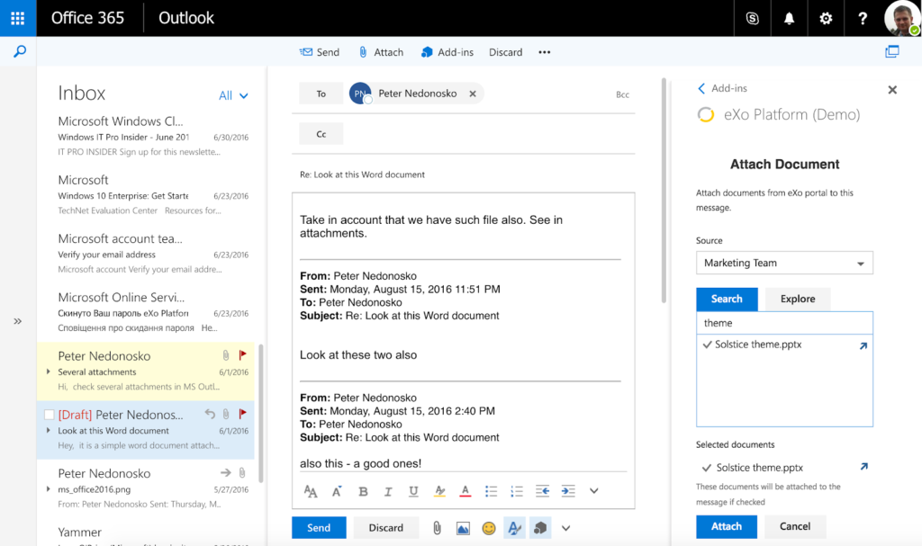Decrease paragraph indent
The width and height of the screenshot is (922, 546).
[x=542, y=491]
